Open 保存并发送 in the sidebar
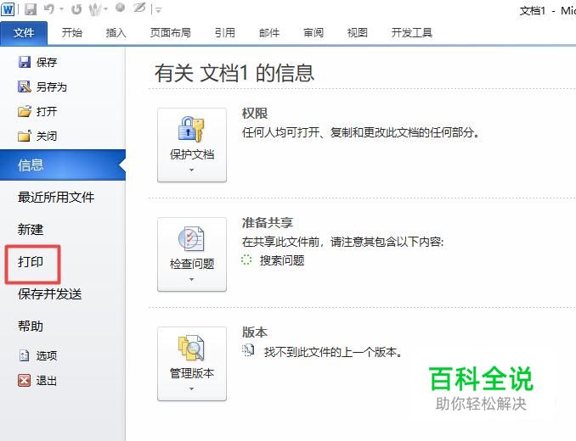This screenshot has width=576, height=441. coord(49,294)
